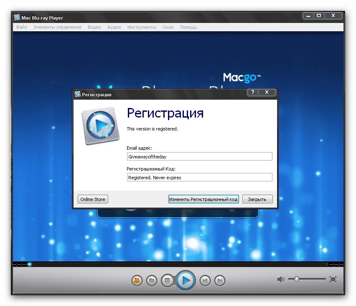Open the Файл menu
Image resolution: width=356 pixels, height=306 pixels.
[x=21, y=27]
